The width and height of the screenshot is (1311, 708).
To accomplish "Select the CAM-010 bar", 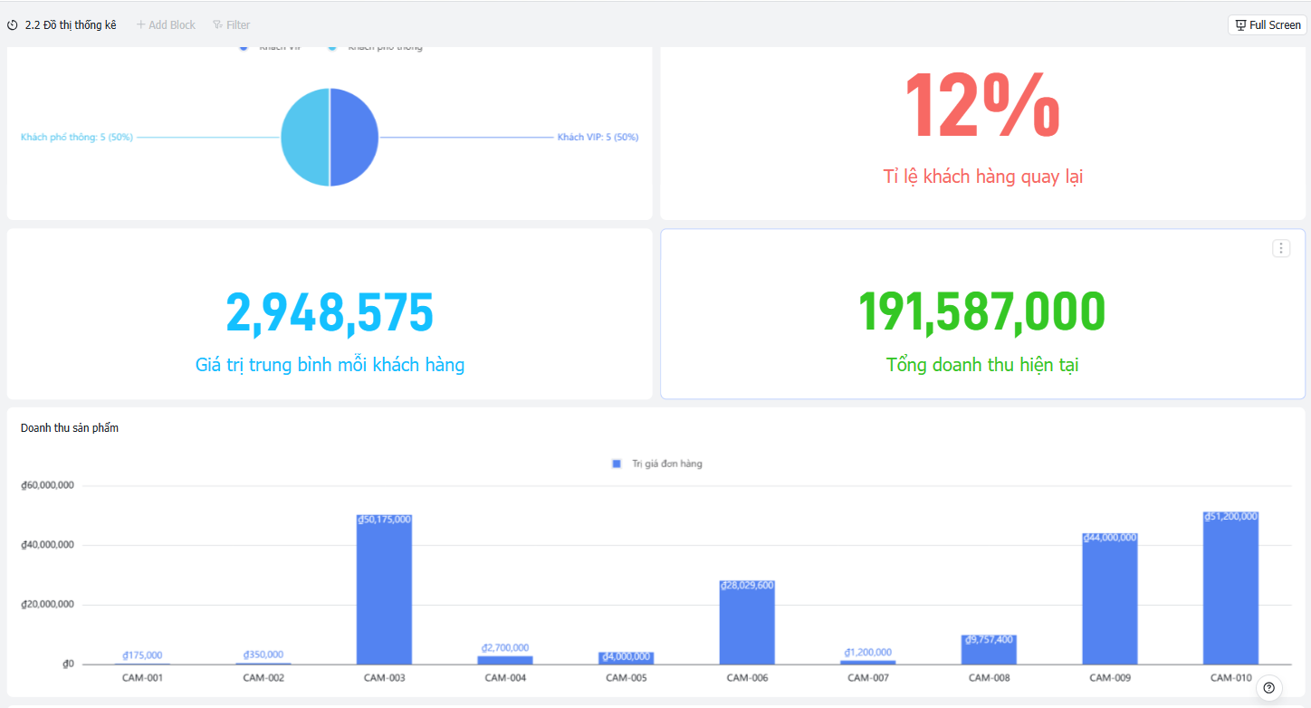I will [1230, 588].
